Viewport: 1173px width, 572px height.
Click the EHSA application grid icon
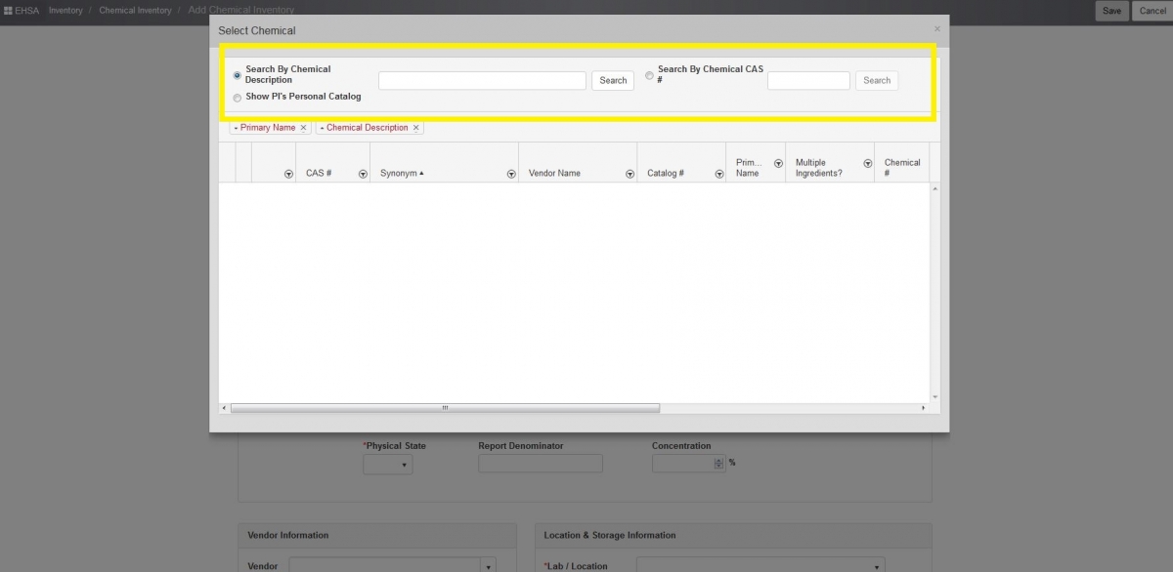(8, 10)
